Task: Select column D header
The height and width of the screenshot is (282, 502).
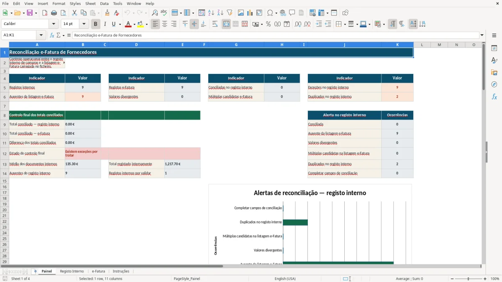Action: 136,44
